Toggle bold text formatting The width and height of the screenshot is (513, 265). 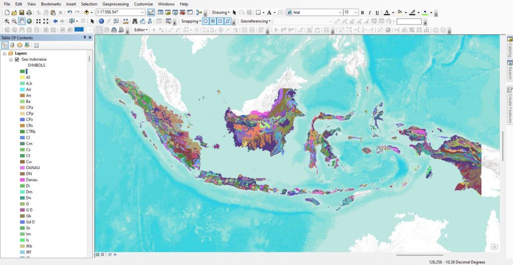click(x=362, y=13)
